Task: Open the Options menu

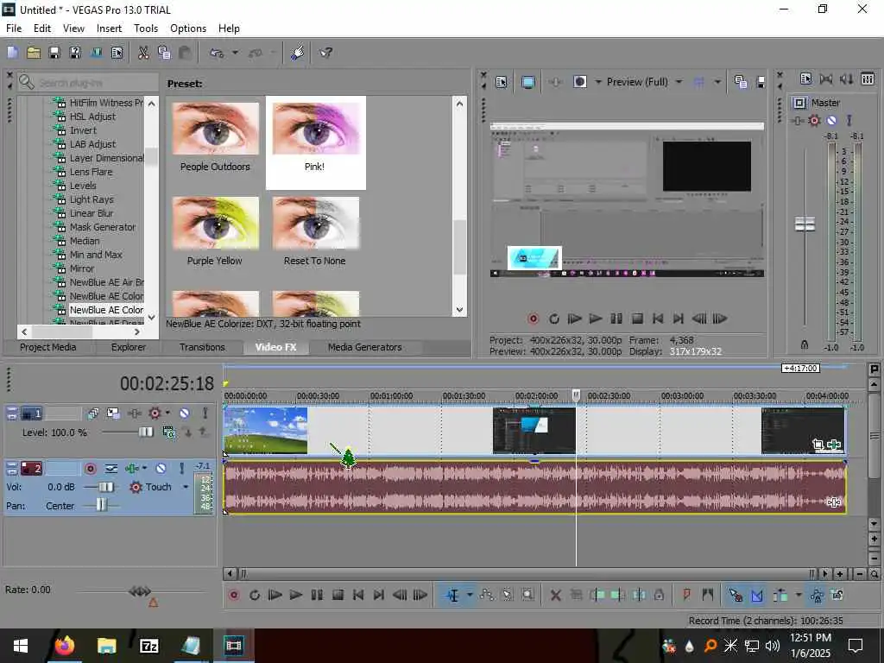Action: click(187, 28)
